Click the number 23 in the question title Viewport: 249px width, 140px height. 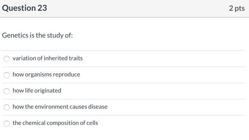[42, 8]
